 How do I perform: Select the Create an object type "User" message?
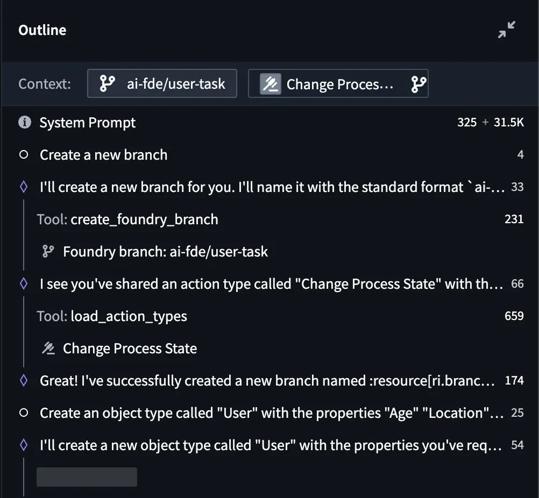pos(271,413)
